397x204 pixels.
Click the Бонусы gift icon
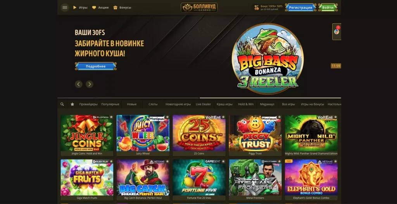[116, 8]
